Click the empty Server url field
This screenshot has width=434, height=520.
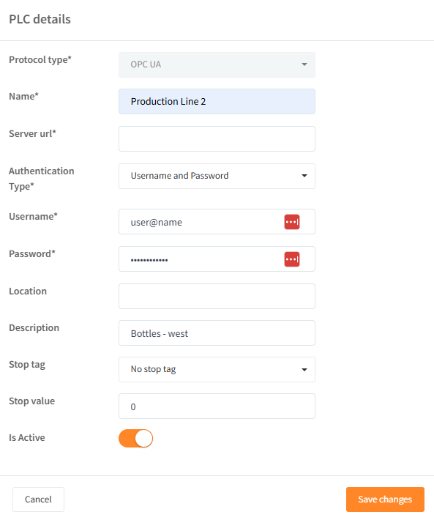tap(217, 138)
